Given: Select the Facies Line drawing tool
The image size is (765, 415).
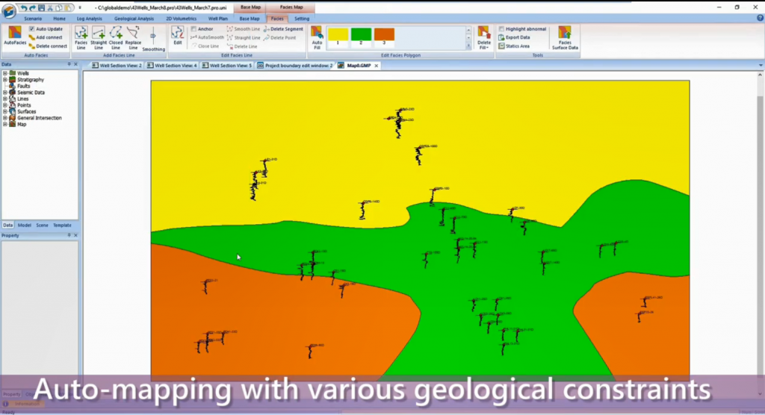Looking at the screenshot, I should 81,38.
